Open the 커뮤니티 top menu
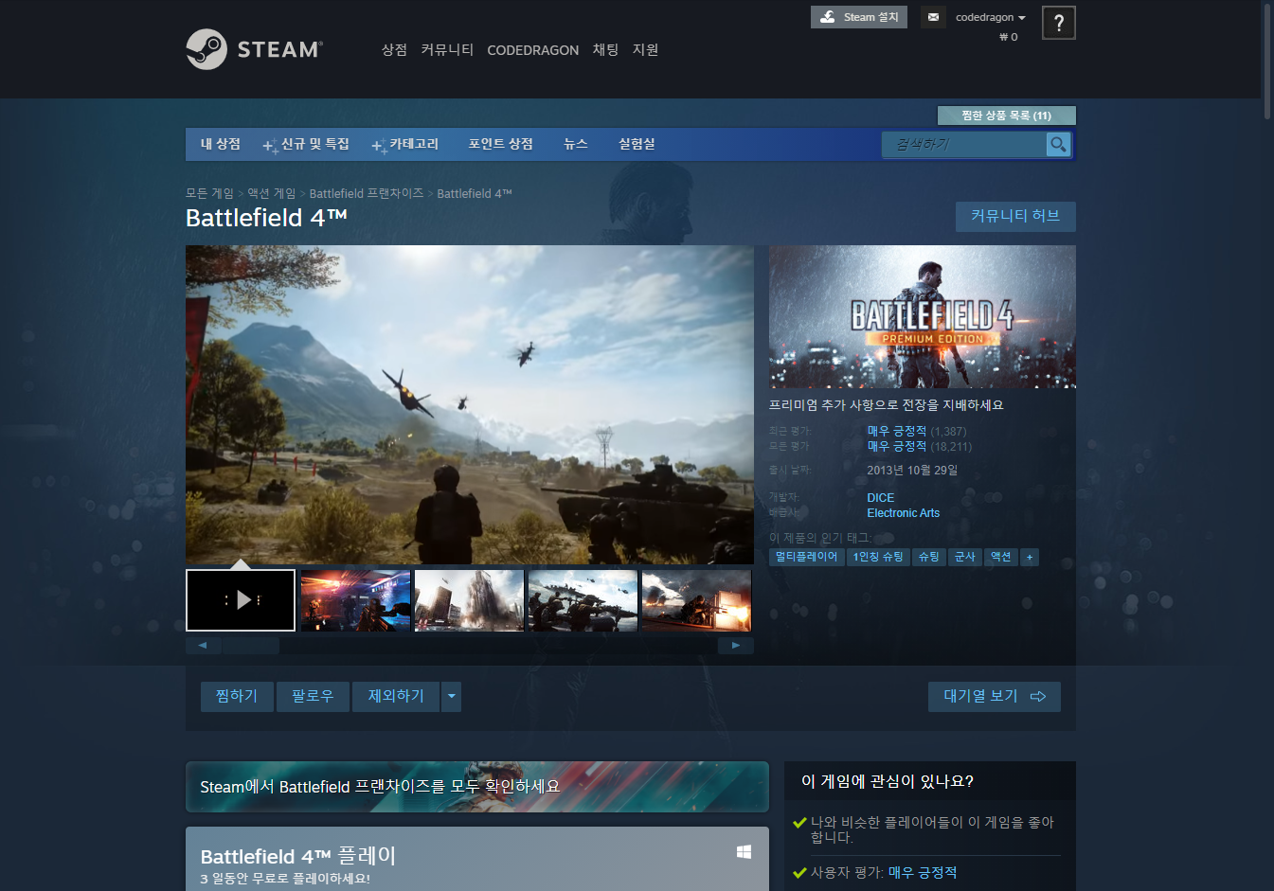The height and width of the screenshot is (891, 1274). tap(447, 49)
